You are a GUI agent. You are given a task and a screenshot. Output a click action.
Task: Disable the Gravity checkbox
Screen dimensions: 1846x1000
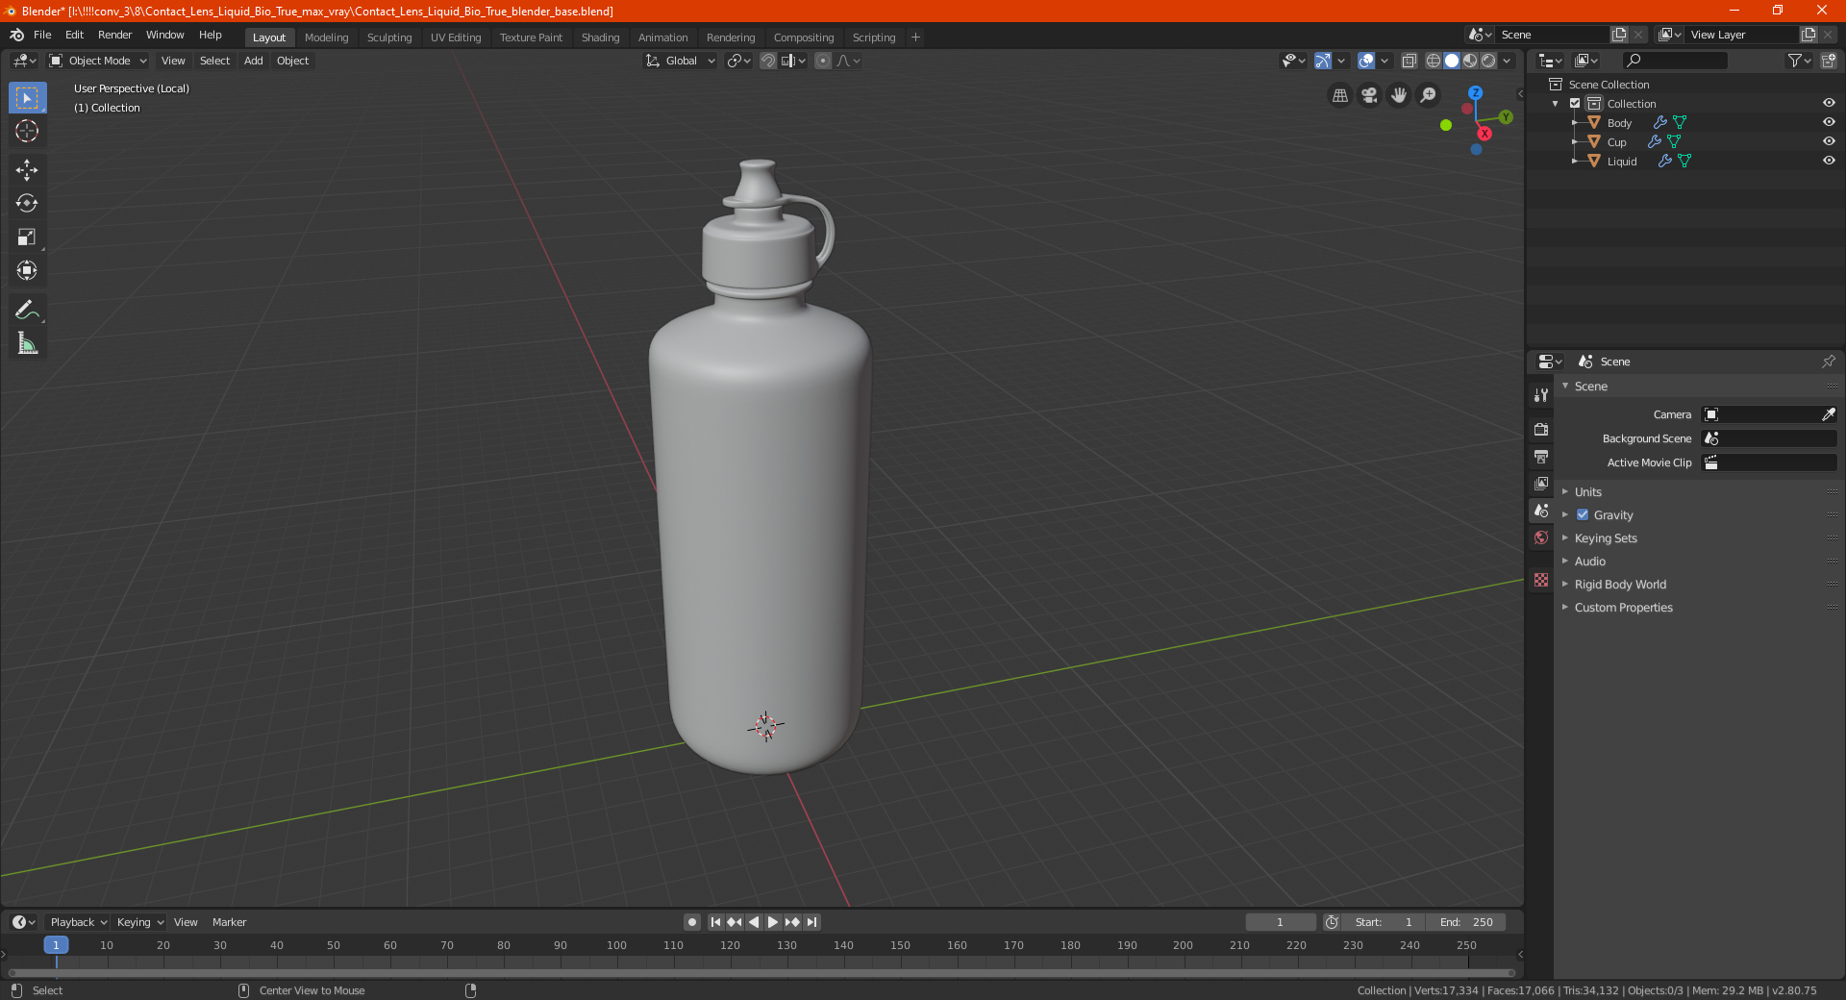[x=1583, y=514]
